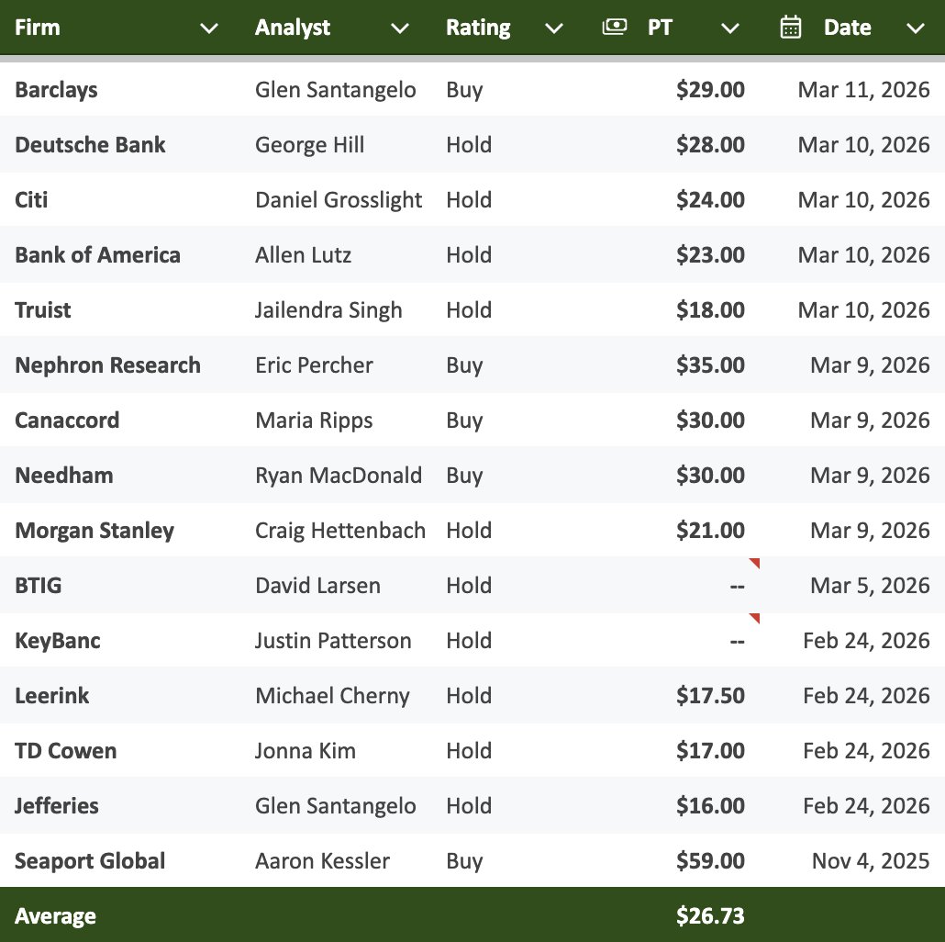945x942 pixels.
Task: Open the PT column dropdown chevron
Action: (730, 28)
